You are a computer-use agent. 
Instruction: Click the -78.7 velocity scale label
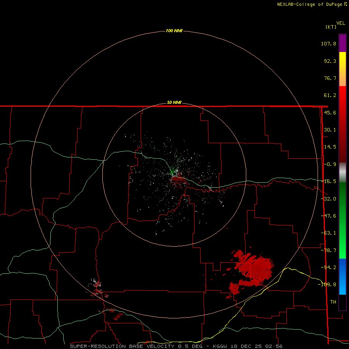[x=329, y=251]
